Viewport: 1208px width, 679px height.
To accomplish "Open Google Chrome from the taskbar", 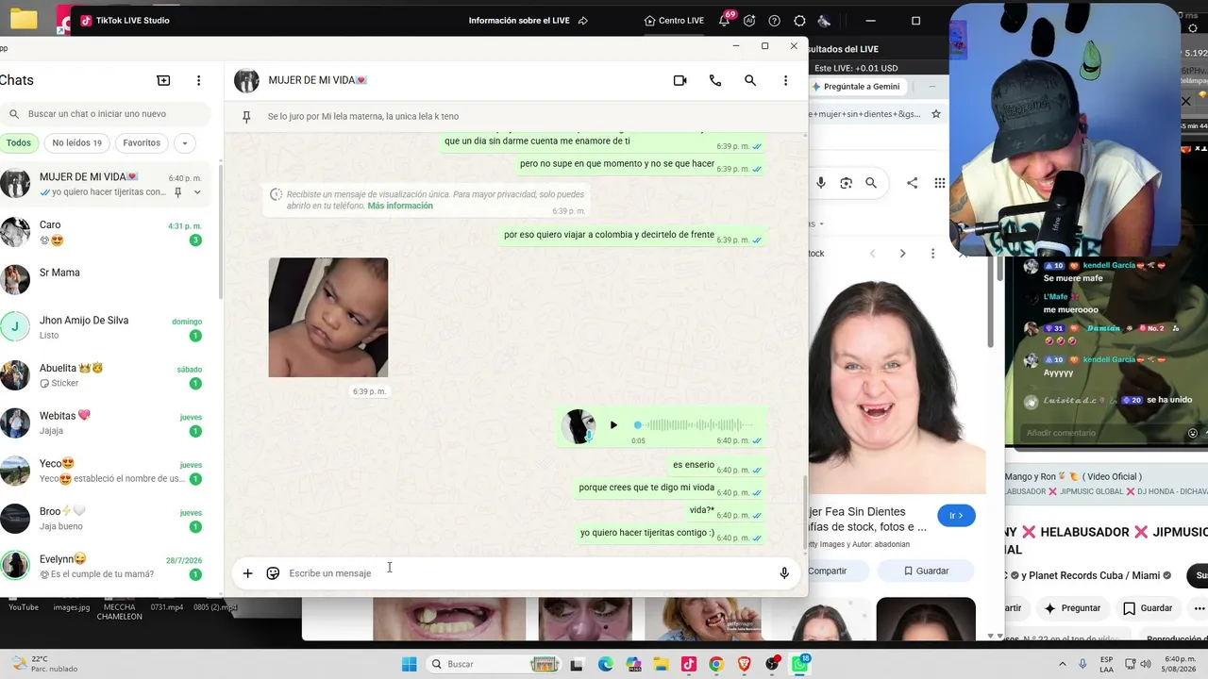I will pyautogui.click(x=716, y=664).
